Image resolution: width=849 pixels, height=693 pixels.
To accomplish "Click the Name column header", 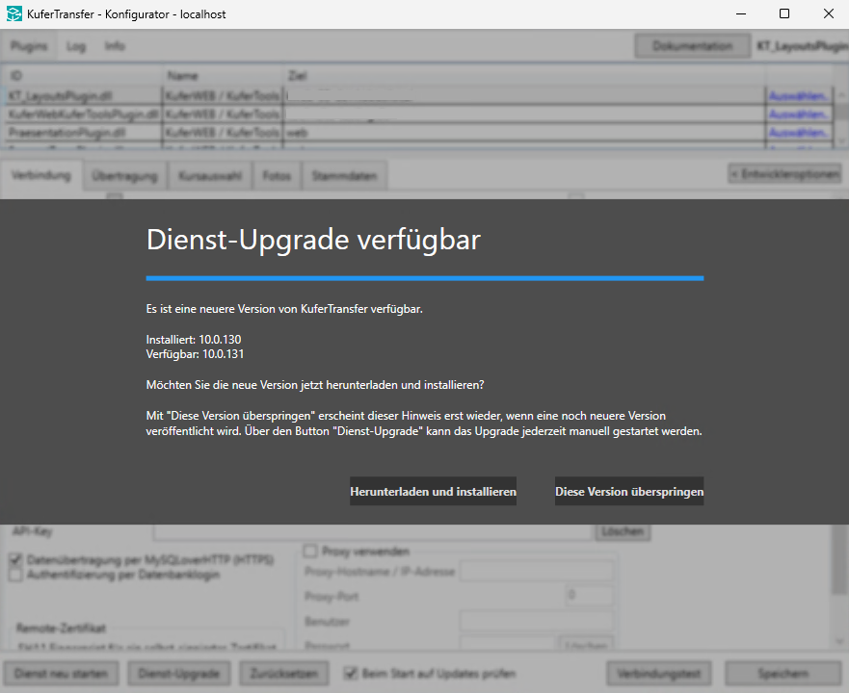I will coord(223,76).
